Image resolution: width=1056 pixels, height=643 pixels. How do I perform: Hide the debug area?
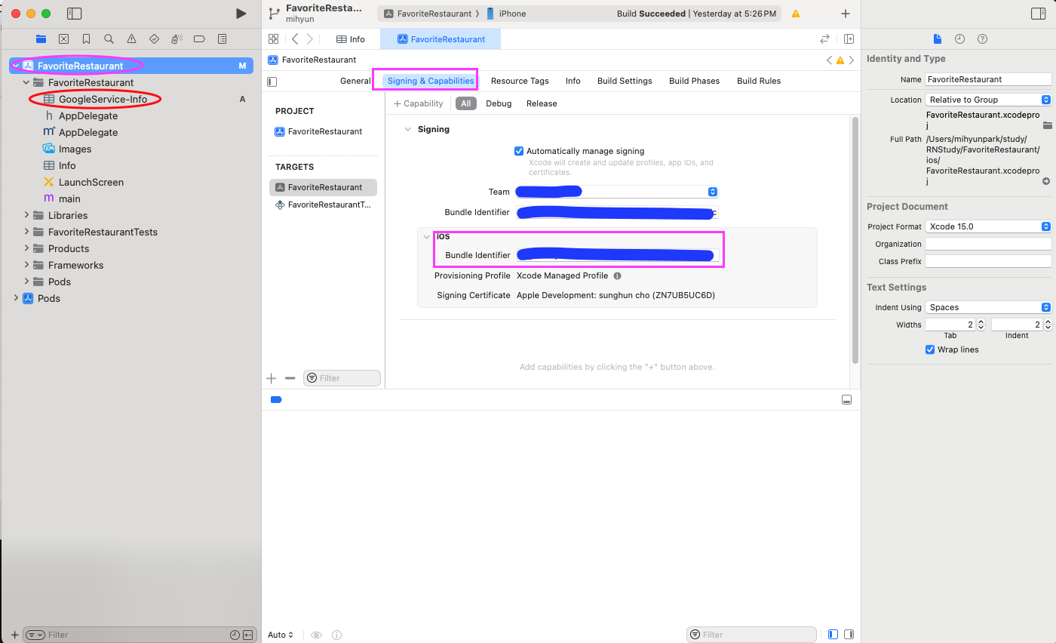coord(846,399)
